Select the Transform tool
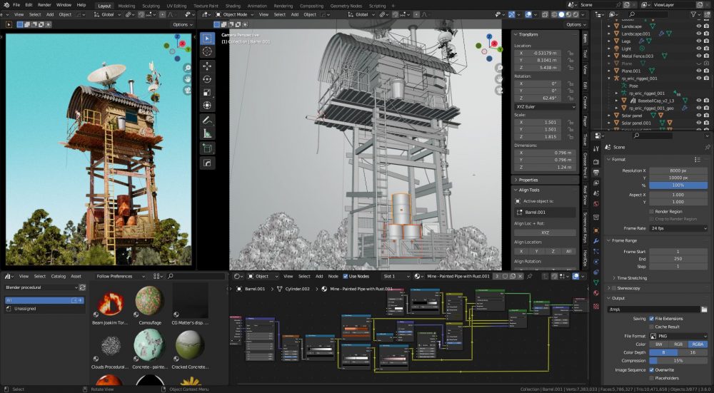Viewport: 714px width, 393px height. point(207,106)
